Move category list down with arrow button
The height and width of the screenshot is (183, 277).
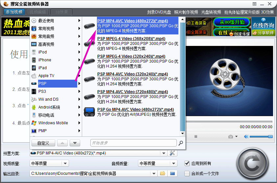click(75, 143)
